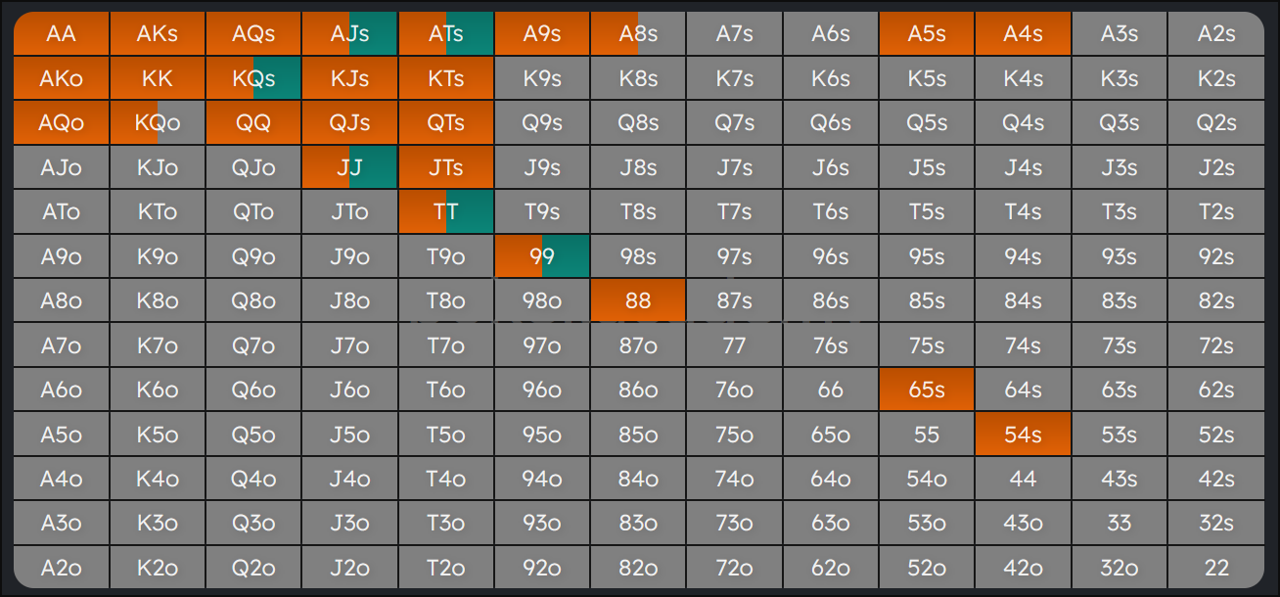Click the 54s hand cell

click(1022, 434)
